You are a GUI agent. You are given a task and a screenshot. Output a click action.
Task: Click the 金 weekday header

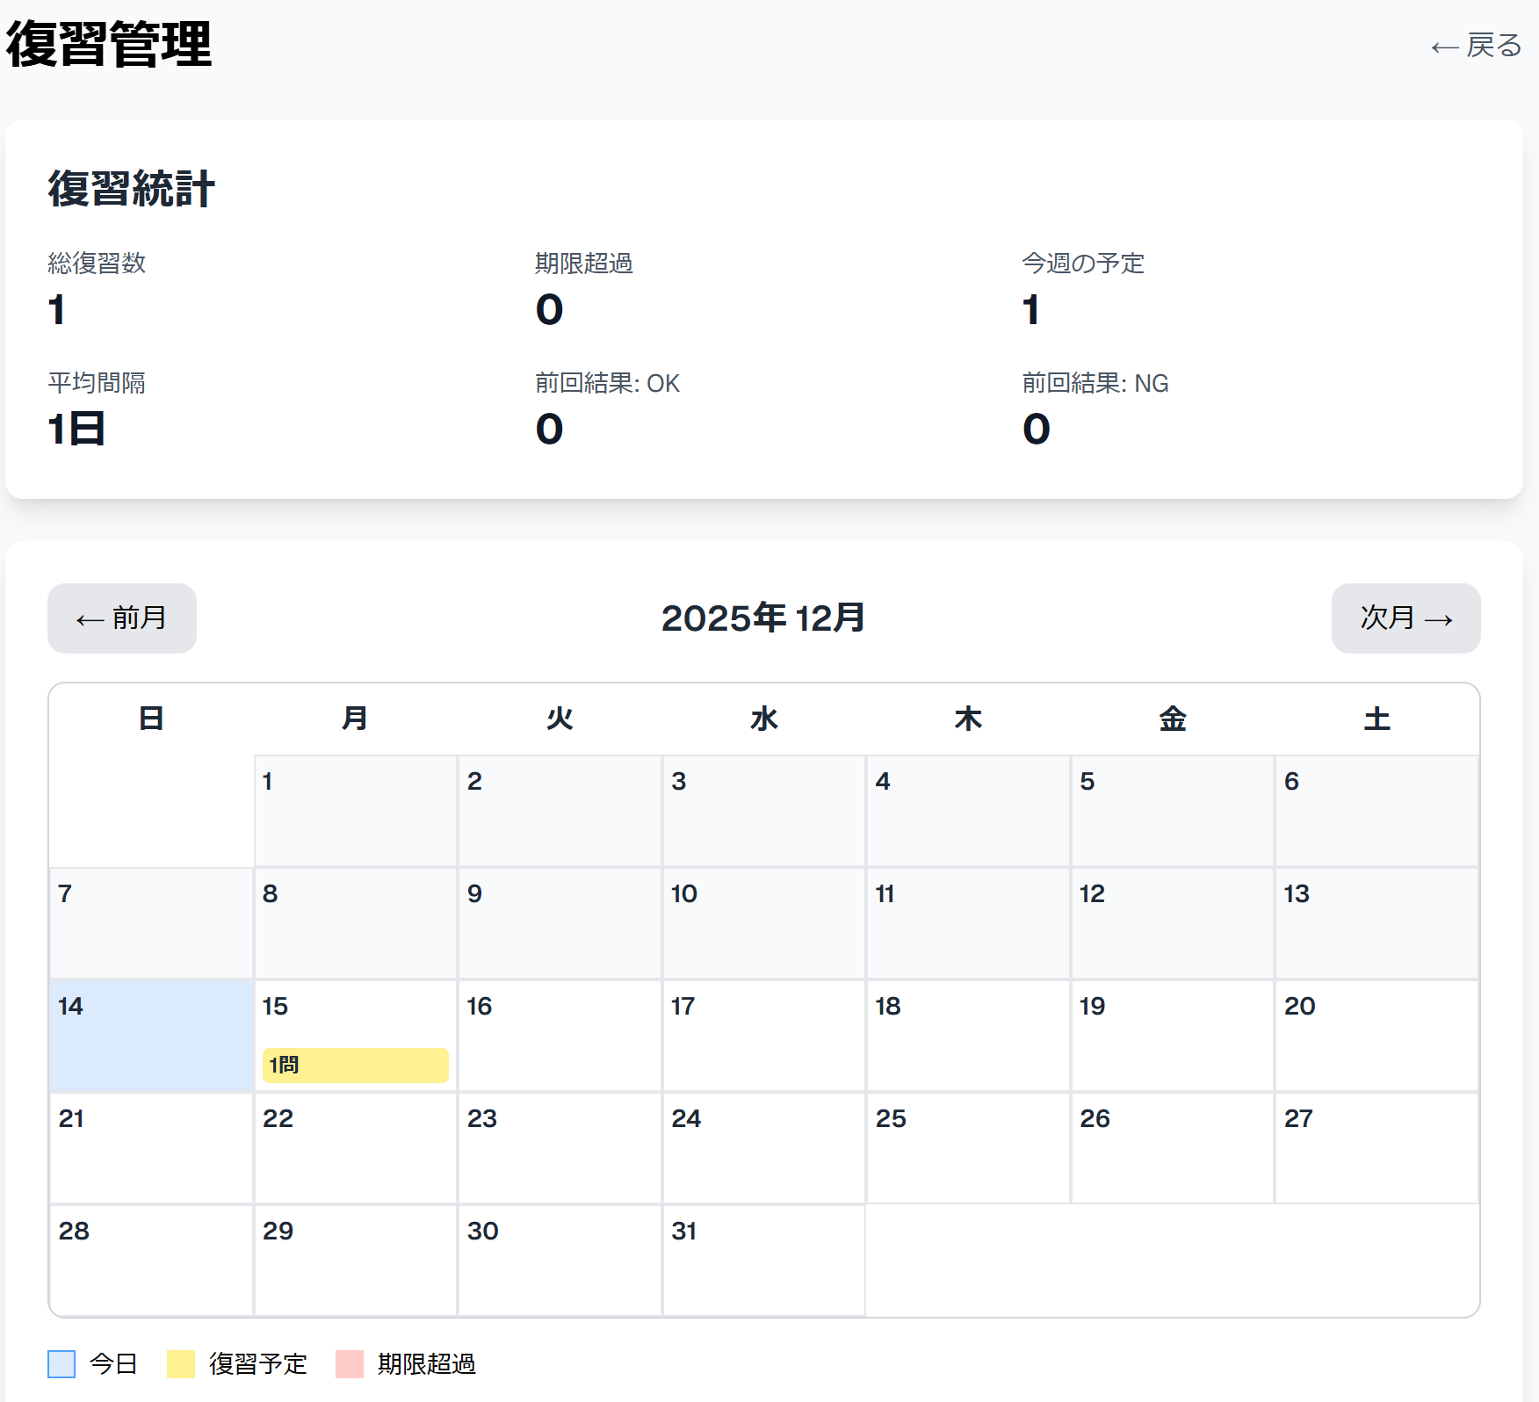click(1173, 719)
